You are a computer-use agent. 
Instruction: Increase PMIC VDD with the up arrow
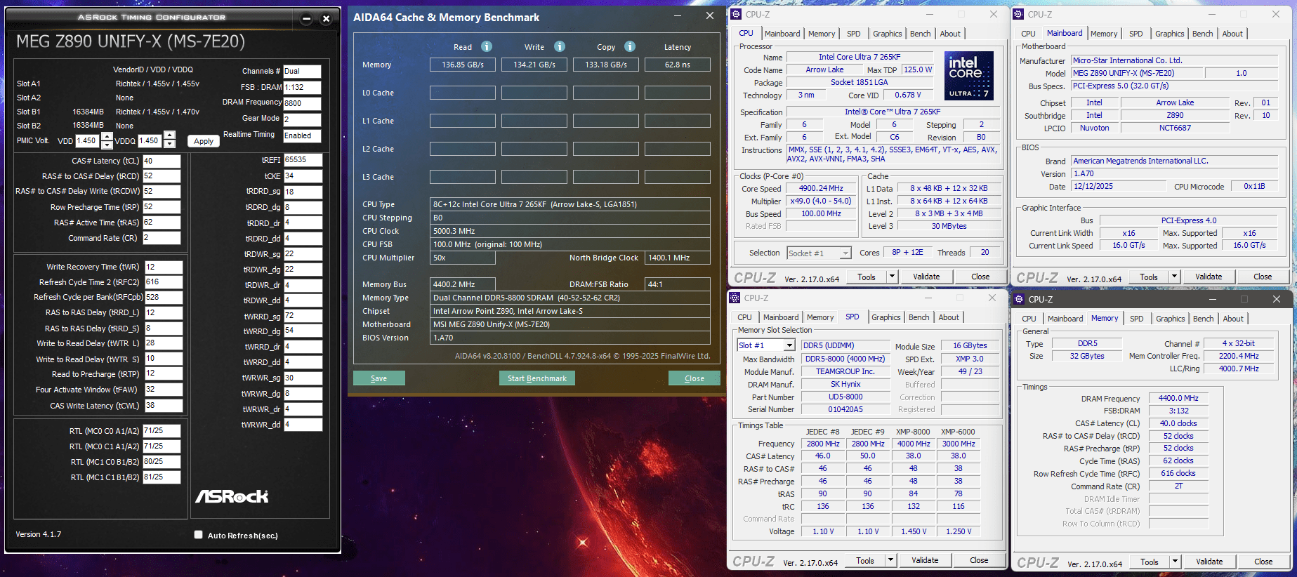(107, 136)
